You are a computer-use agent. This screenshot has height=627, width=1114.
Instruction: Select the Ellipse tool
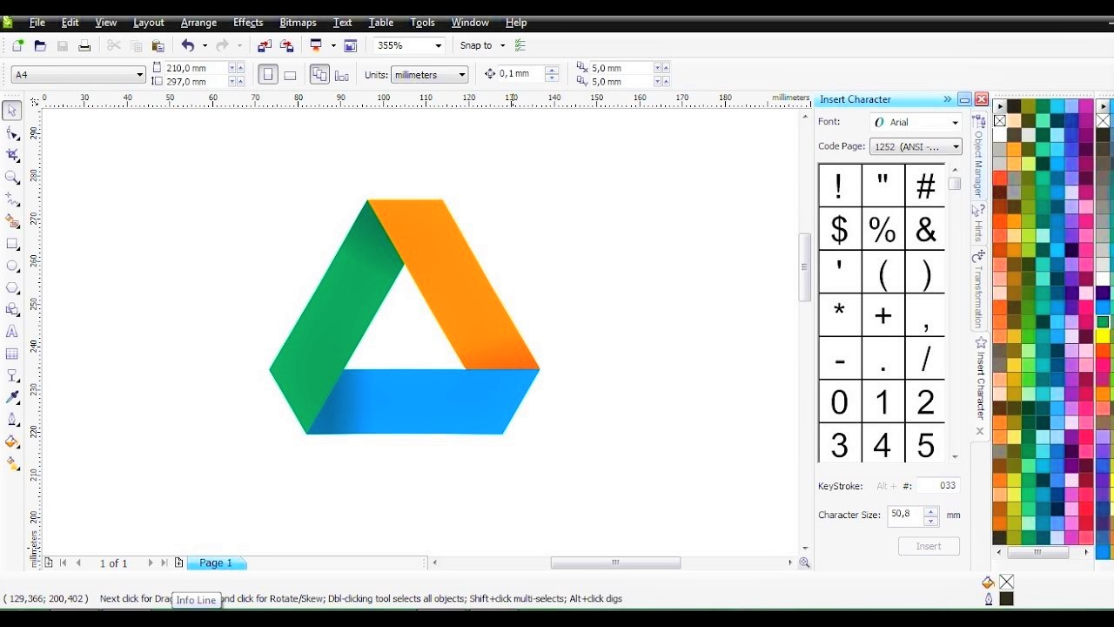tap(12, 266)
